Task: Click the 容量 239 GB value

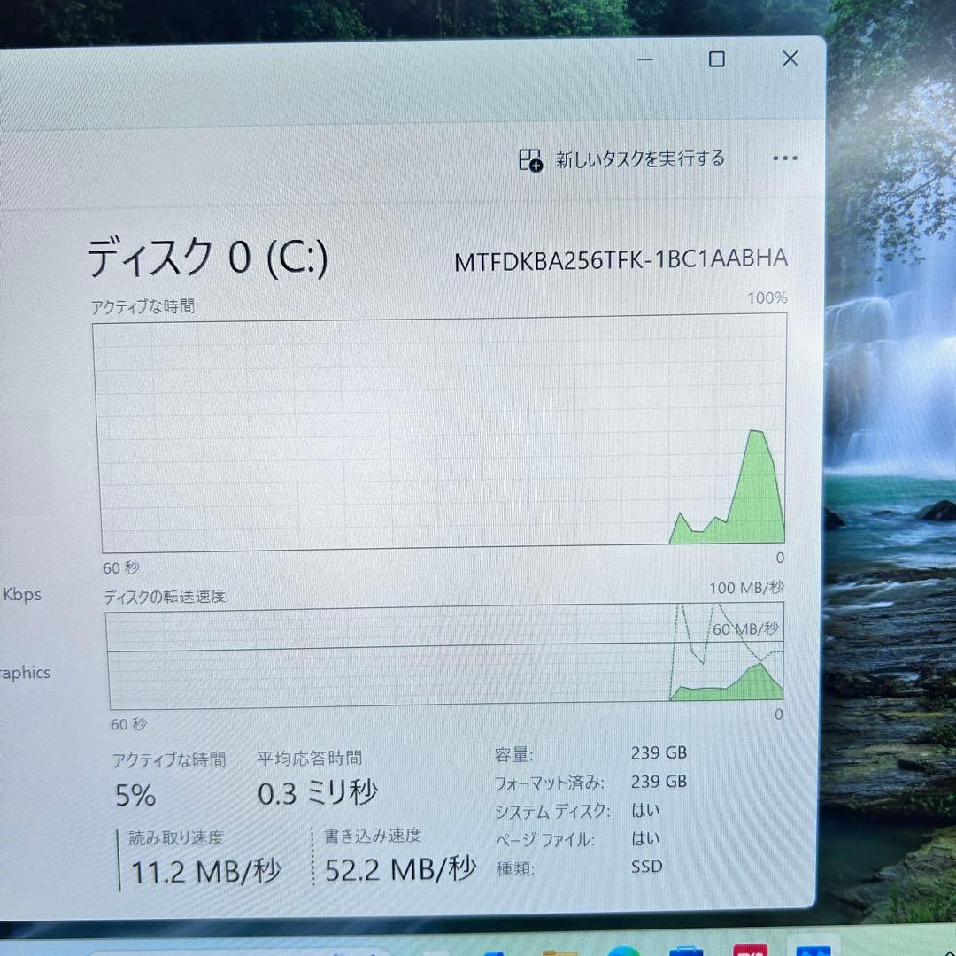Action: click(659, 752)
